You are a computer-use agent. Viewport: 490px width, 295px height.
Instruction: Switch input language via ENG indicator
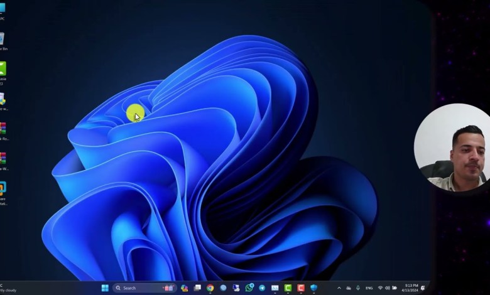tap(369, 288)
